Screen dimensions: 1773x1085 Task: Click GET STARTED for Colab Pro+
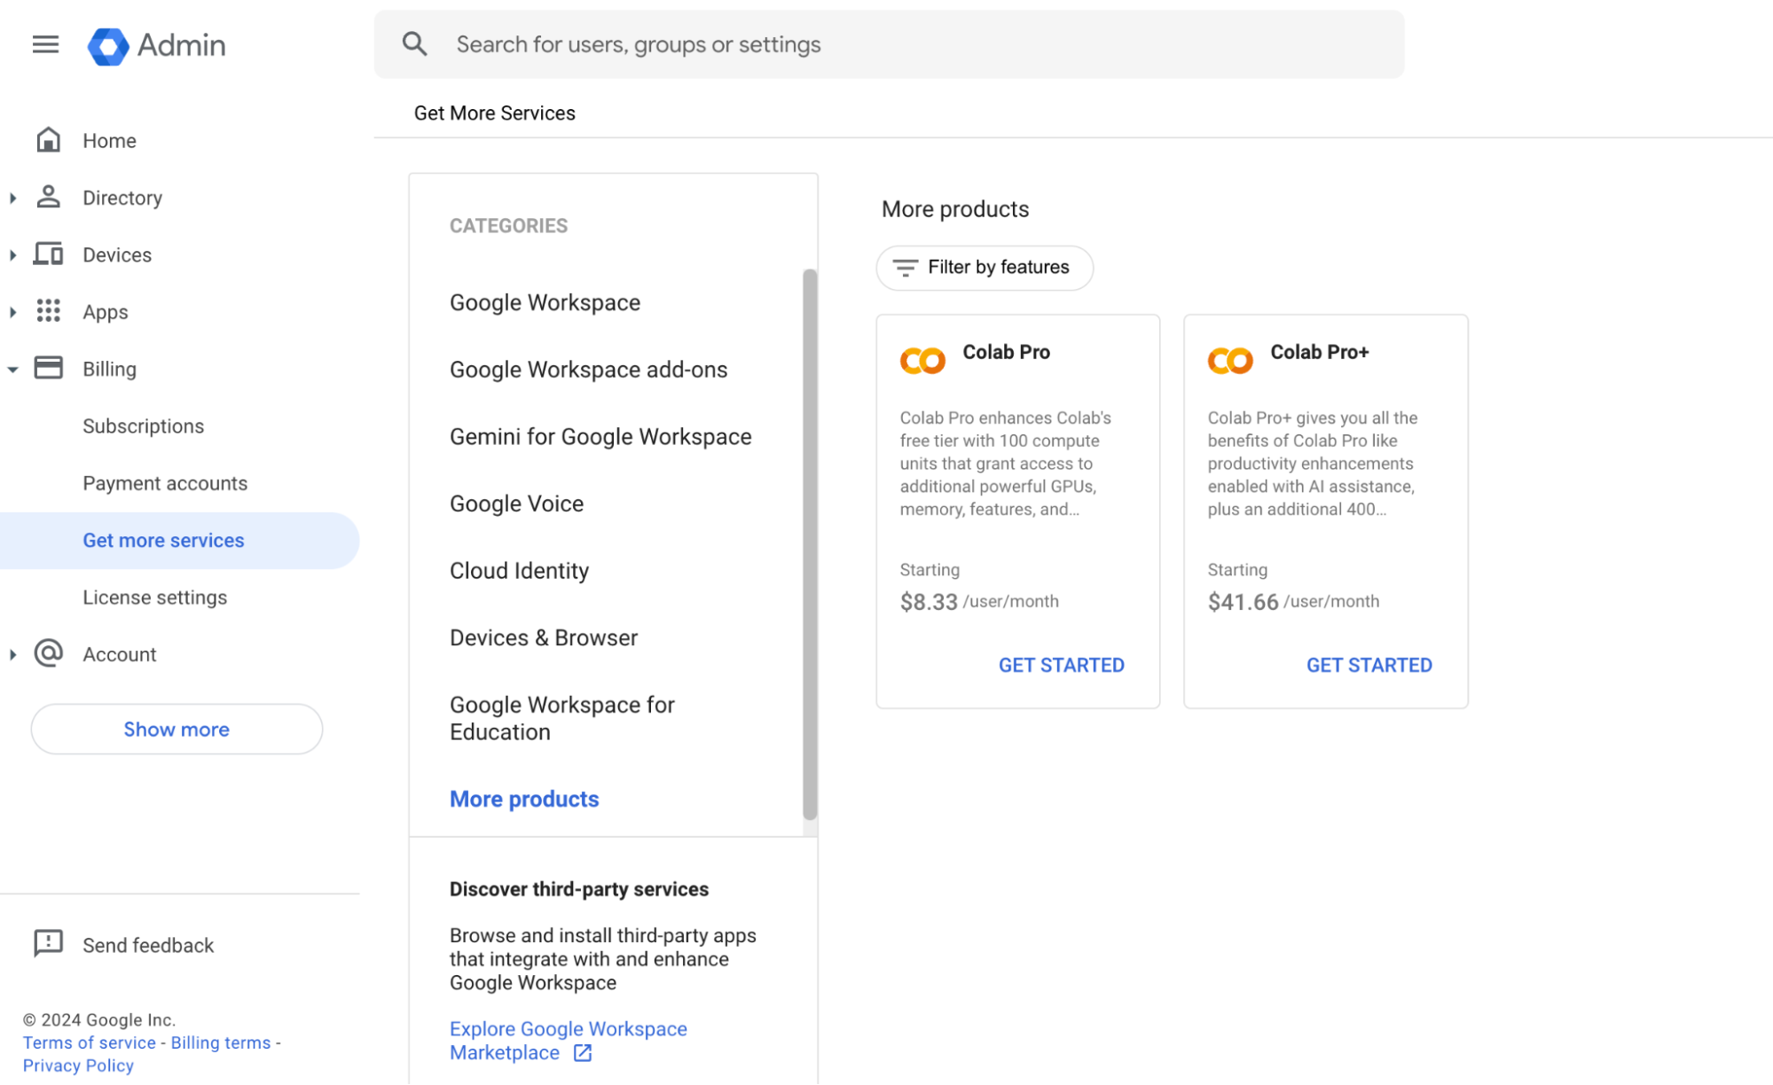[x=1369, y=665]
